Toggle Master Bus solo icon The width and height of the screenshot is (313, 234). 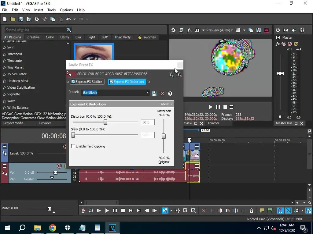coord(296,44)
